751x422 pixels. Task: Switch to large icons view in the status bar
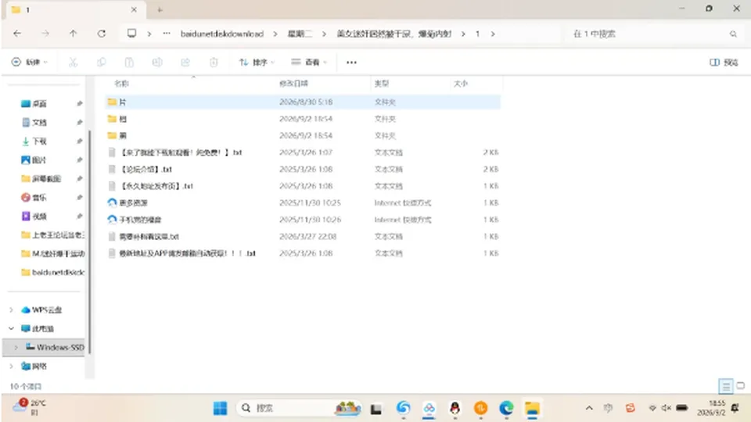click(741, 385)
